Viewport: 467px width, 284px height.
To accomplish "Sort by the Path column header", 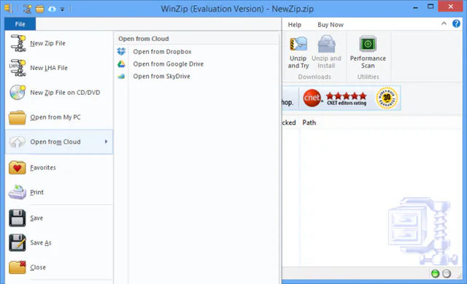I will click(309, 123).
